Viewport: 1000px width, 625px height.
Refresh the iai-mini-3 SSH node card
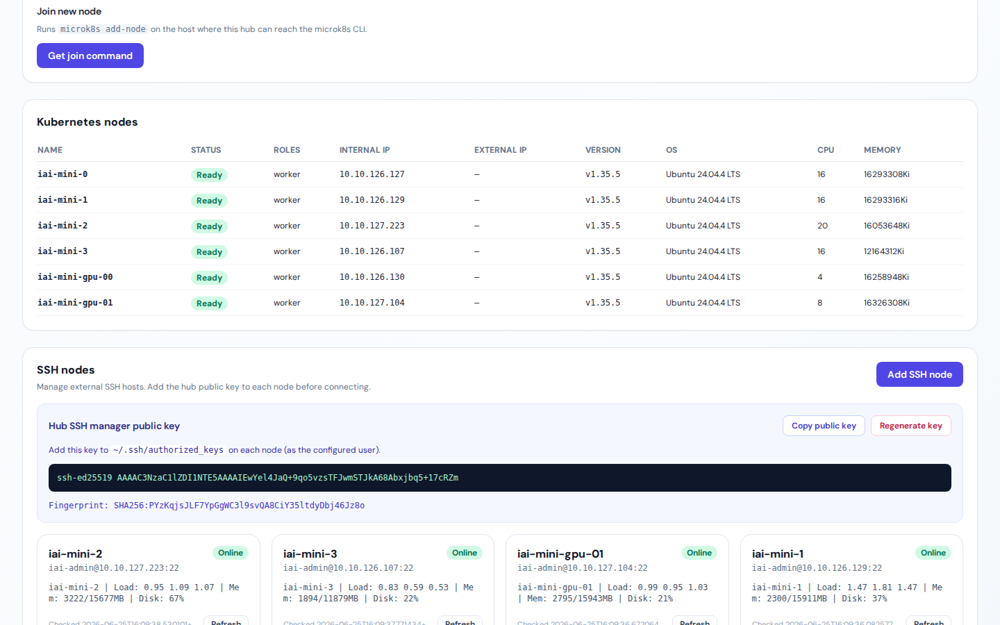pyautogui.click(x=460, y=620)
